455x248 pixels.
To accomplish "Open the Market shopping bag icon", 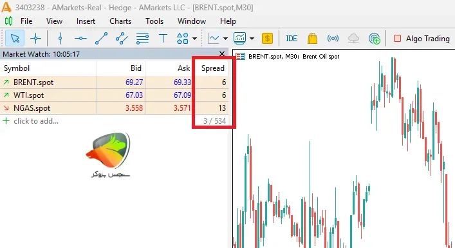I will [312, 39].
